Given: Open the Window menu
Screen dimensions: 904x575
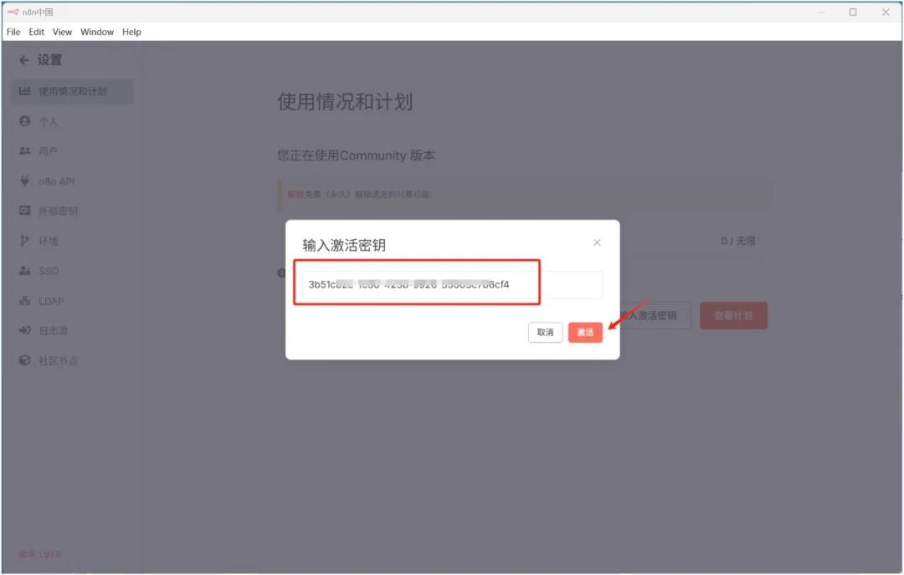Looking at the screenshot, I should pos(97,32).
